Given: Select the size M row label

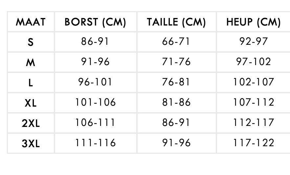Looking at the screenshot, I should pos(31,62).
